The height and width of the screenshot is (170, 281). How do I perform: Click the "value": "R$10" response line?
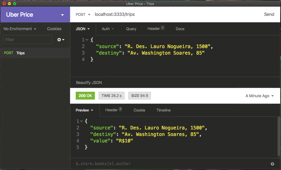point(112,141)
